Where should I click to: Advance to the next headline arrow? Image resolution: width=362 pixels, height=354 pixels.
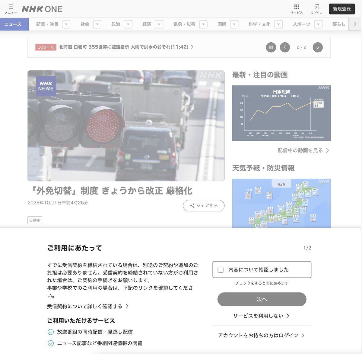point(317,47)
